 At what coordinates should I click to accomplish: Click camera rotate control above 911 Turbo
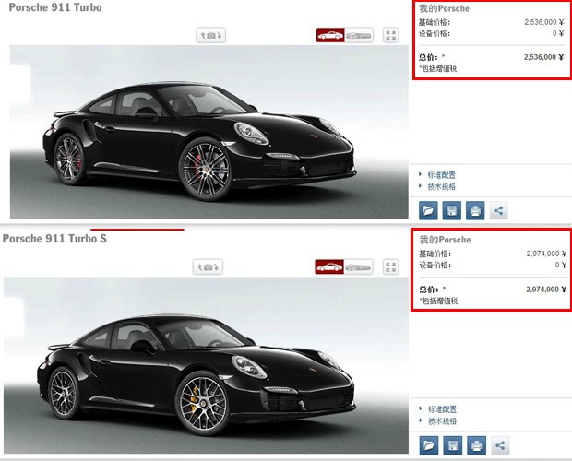(210, 35)
